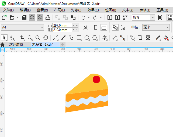The width and height of the screenshot is (173, 137).
Task: Open the 文件(F) menu
Action: [x=8, y=10]
